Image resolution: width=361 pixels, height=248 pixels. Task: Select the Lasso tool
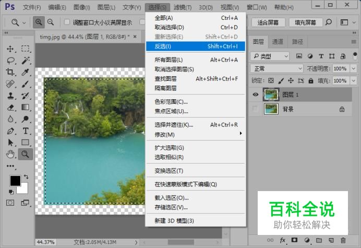pyautogui.click(x=10, y=61)
